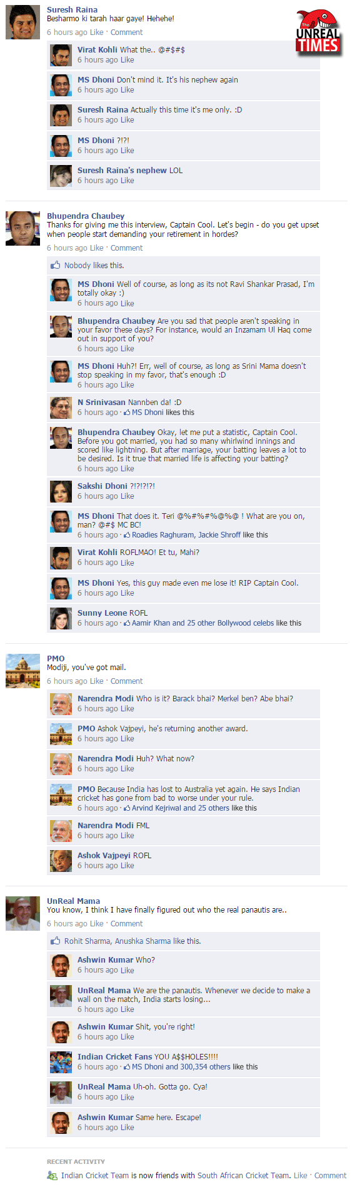Open UnReal Mama's post profile picture

click(x=23, y=913)
